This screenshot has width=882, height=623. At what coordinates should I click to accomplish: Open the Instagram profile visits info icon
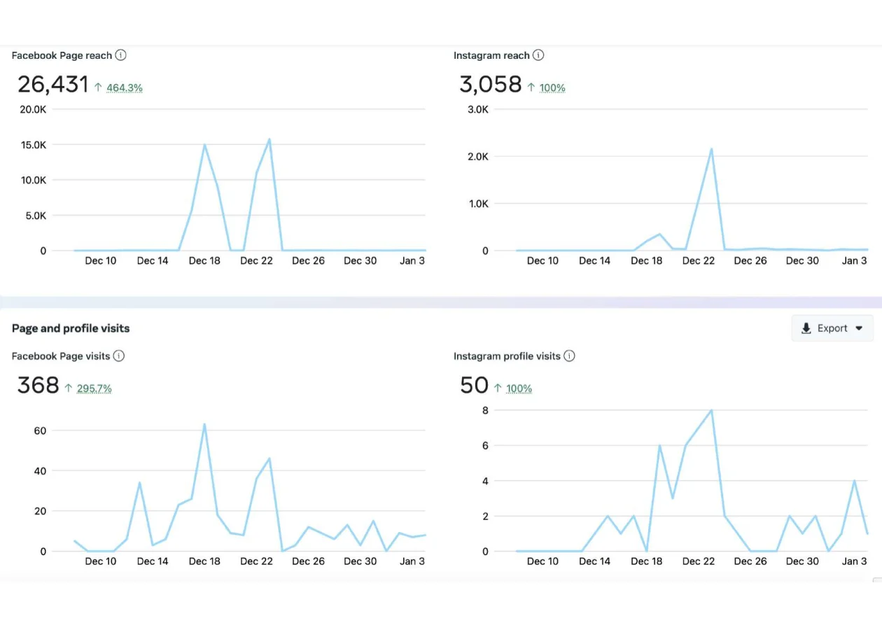tap(570, 356)
